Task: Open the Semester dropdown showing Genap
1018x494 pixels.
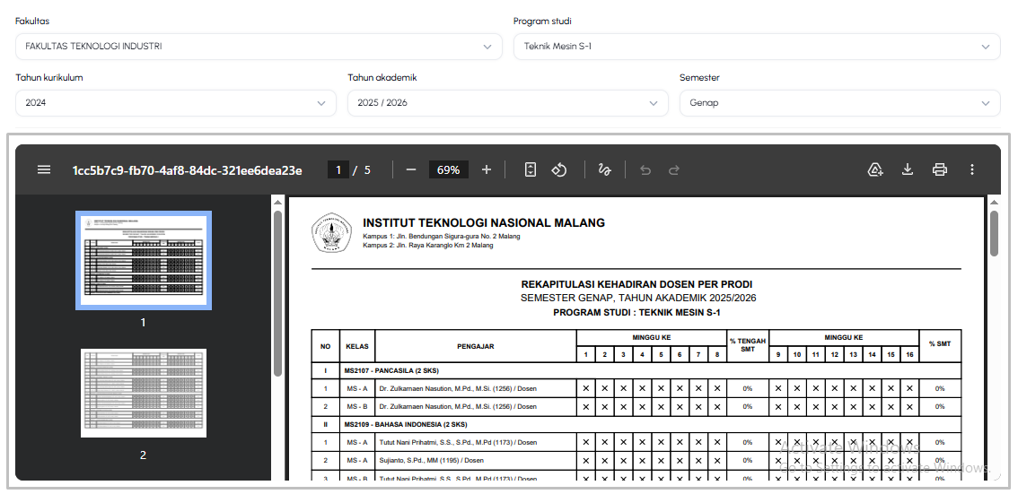Action: (840, 103)
